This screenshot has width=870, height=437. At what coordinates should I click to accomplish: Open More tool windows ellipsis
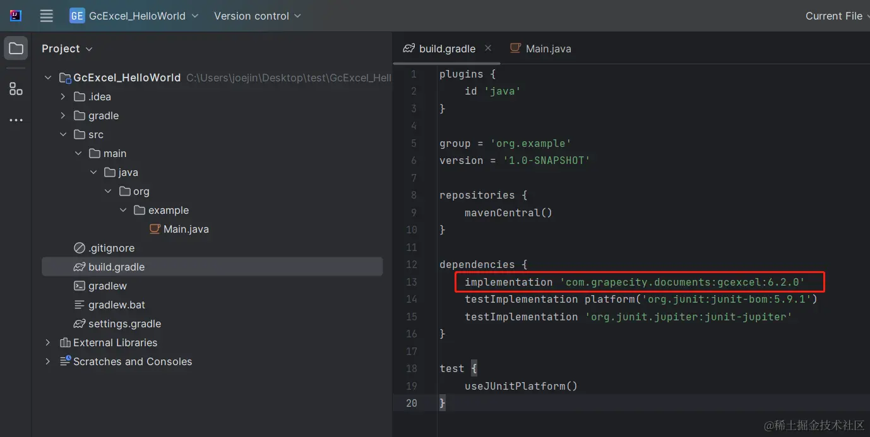point(16,120)
